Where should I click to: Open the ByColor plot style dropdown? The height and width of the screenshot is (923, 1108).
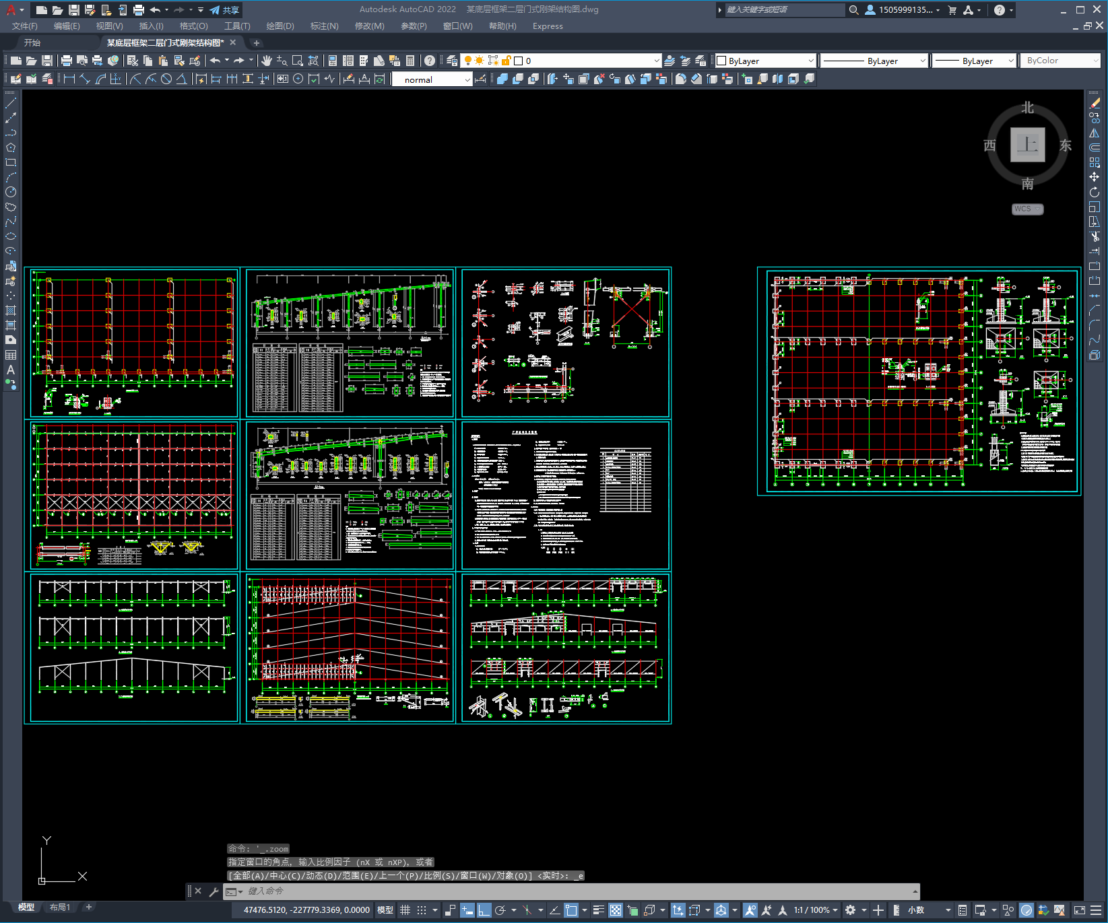click(x=1060, y=61)
